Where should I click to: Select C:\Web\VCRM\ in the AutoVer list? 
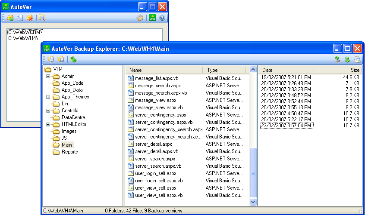pyautogui.click(x=25, y=32)
